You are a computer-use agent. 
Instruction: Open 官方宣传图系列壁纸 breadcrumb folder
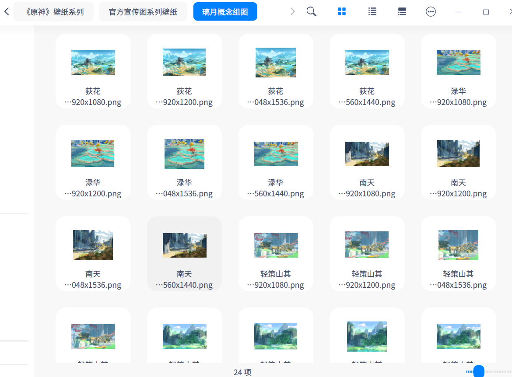pos(143,12)
